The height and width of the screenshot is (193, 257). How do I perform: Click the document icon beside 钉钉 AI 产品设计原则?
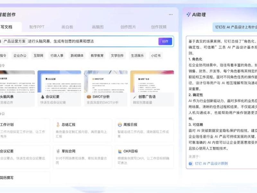191,164
